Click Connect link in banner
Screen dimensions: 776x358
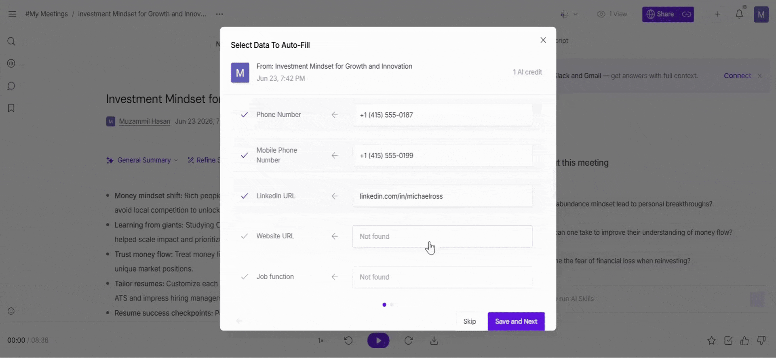737,76
